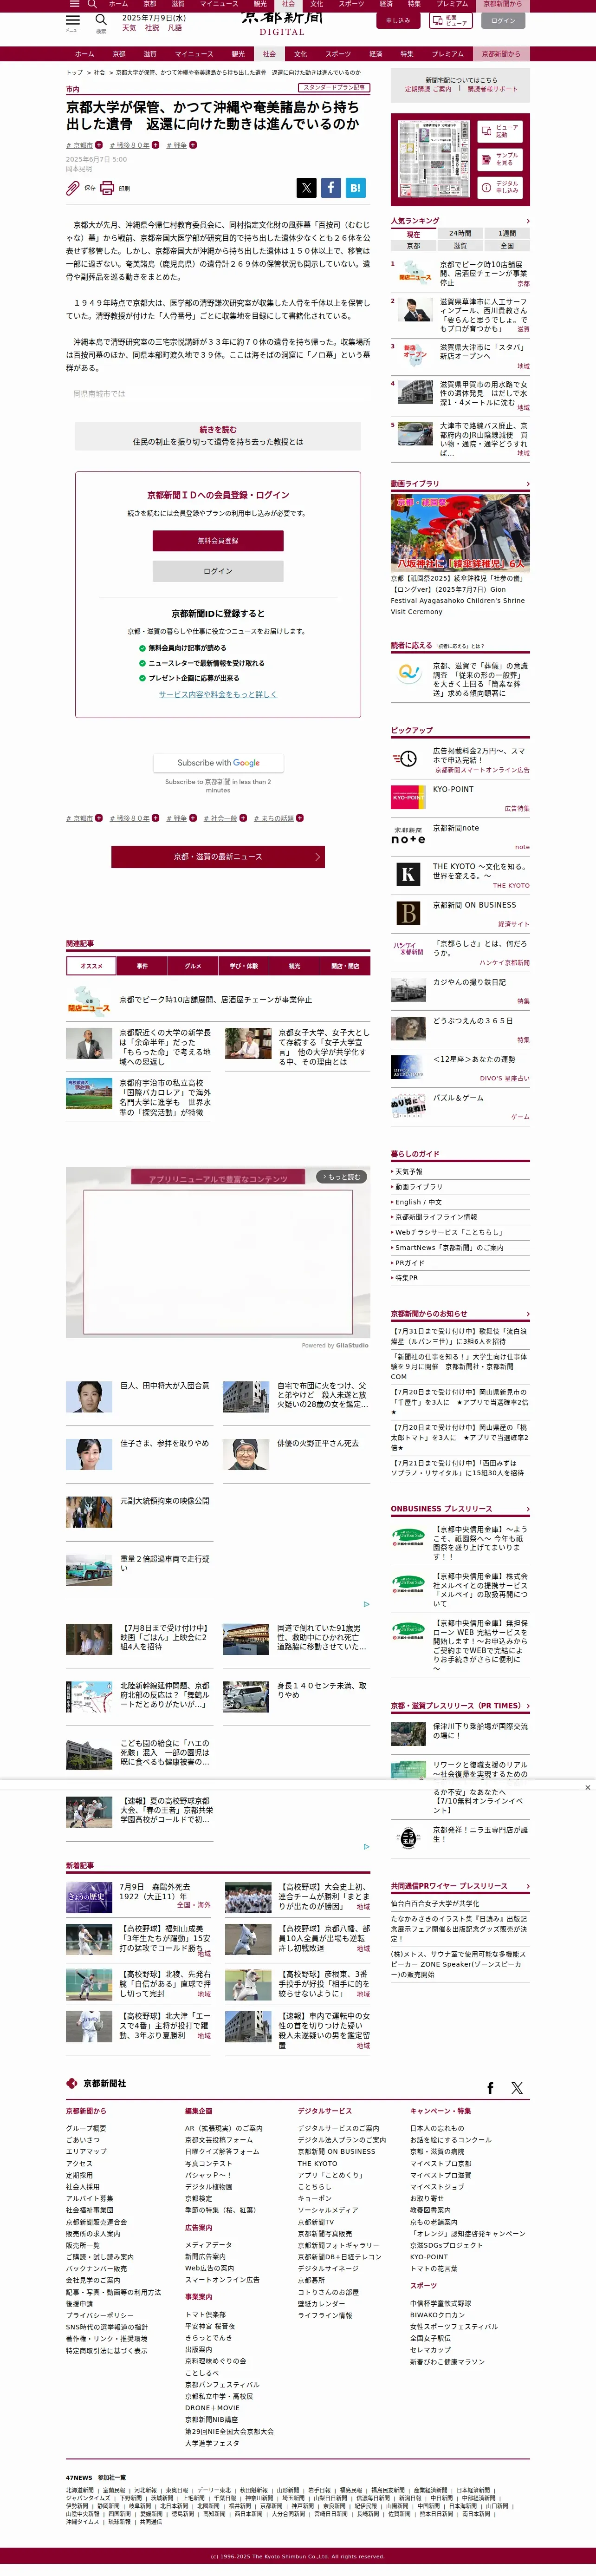The height and width of the screenshot is (2576, 596).
Task: Open the 天気 link in the header
Action: (x=129, y=28)
